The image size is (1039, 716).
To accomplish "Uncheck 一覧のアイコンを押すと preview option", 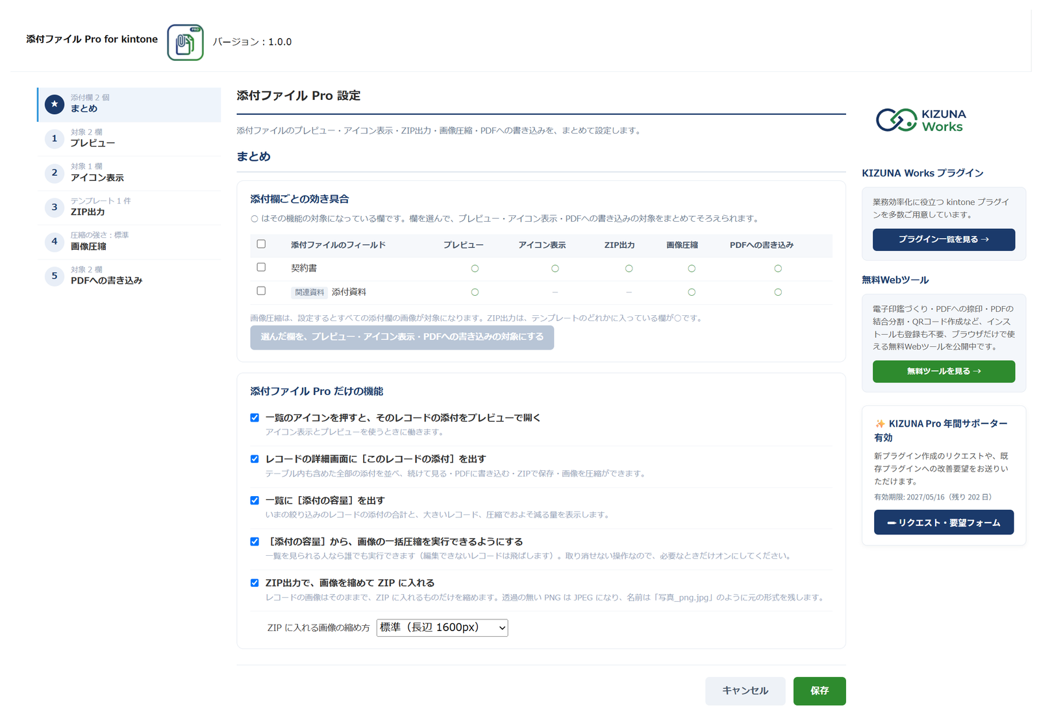I will [x=255, y=418].
